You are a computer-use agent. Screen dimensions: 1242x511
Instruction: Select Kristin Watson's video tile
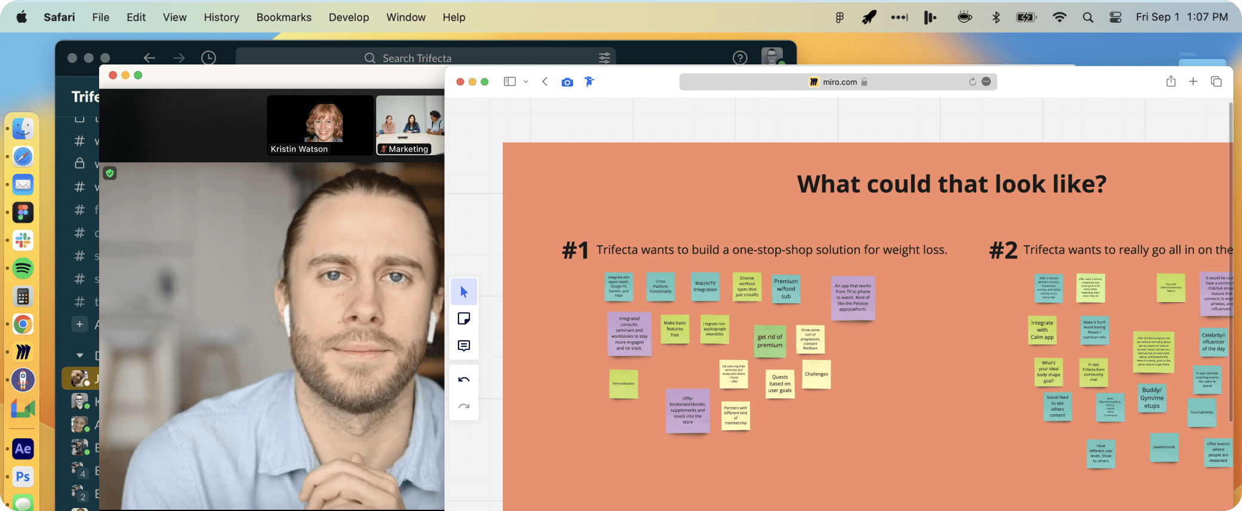(x=320, y=125)
